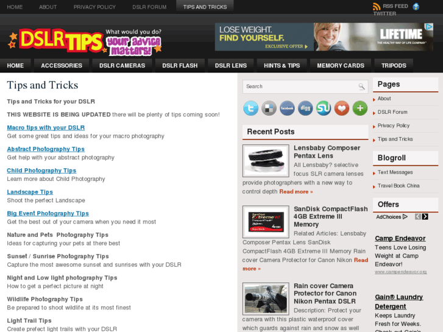This screenshot has height=332, width=443.
Task: Open Gain Laundry Detergent ad link
Action: 399,302
